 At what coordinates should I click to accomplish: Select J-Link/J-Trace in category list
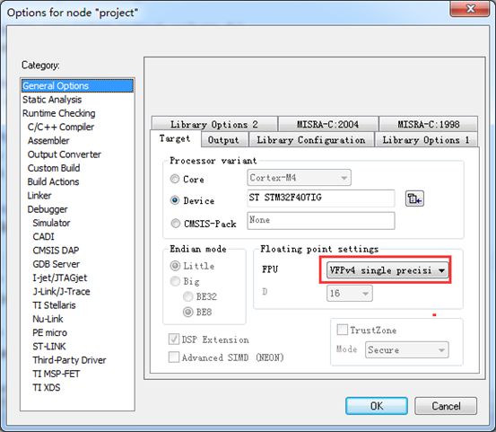pos(61,292)
